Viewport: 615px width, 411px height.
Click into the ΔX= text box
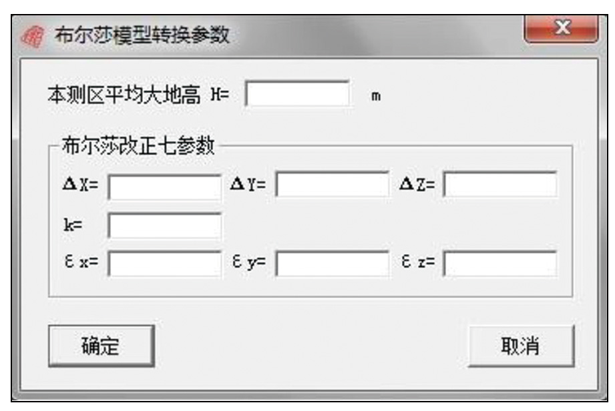164,187
